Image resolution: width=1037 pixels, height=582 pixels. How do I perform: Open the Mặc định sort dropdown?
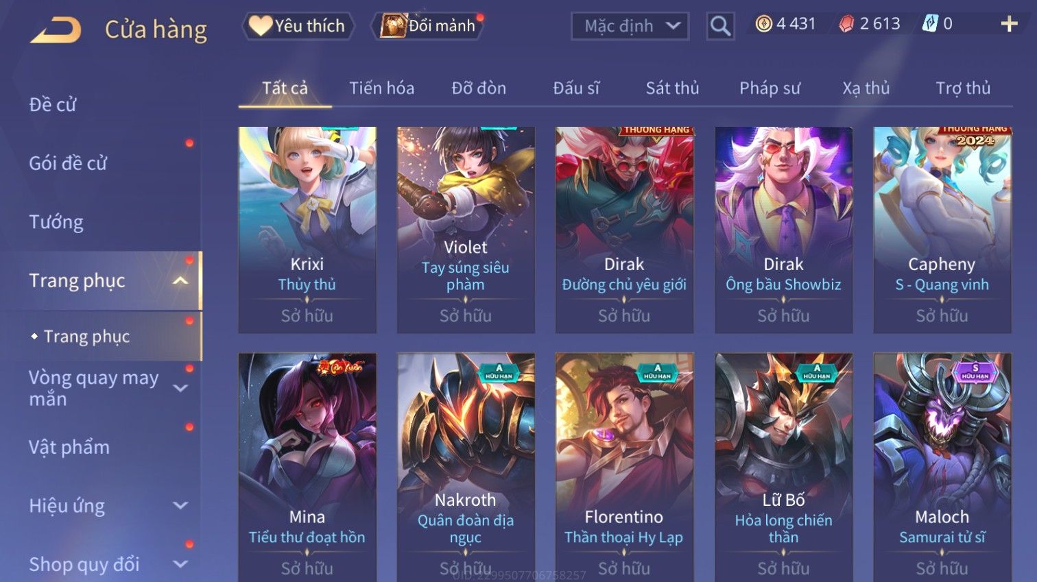pyautogui.click(x=630, y=26)
